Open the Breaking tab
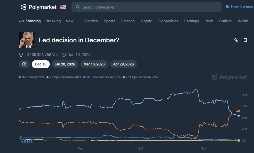Image resolution: width=254 pixels, height=153 pixels. pos(53,21)
